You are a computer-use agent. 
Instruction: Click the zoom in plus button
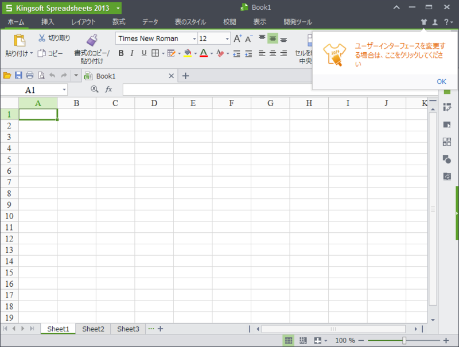[446, 341]
